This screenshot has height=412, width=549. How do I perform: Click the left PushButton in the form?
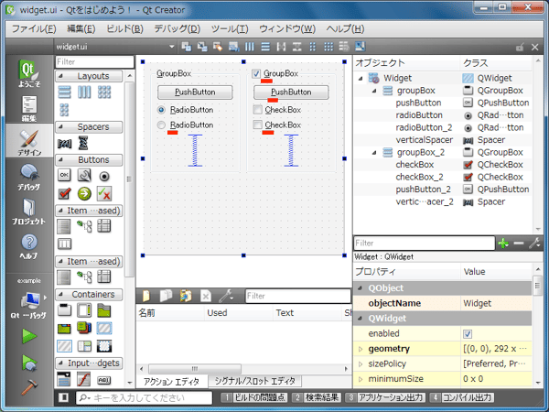tap(195, 92)
